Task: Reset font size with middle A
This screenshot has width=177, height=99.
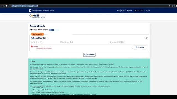Action: click(x=139, y=10)
